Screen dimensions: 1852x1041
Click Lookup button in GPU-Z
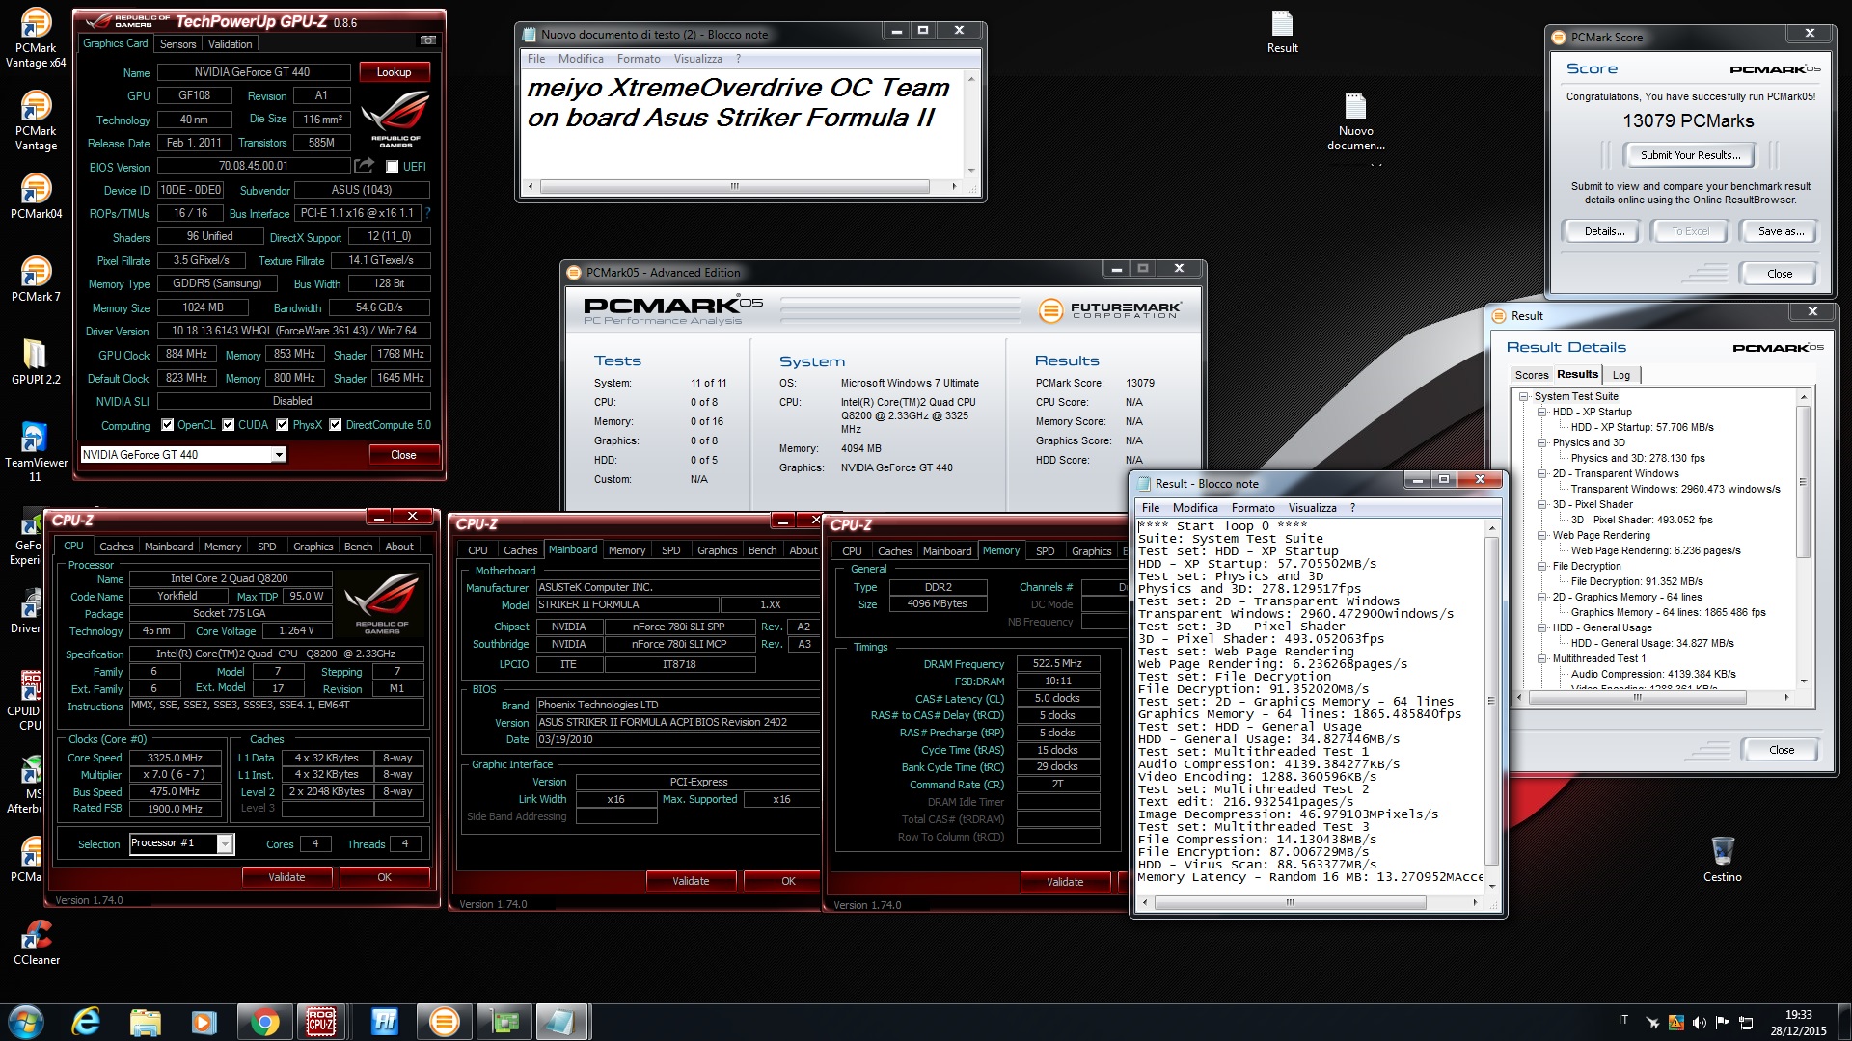[394, 72]
